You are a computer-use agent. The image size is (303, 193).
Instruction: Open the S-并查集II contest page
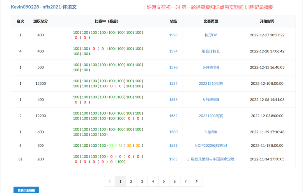coord(211,67)
